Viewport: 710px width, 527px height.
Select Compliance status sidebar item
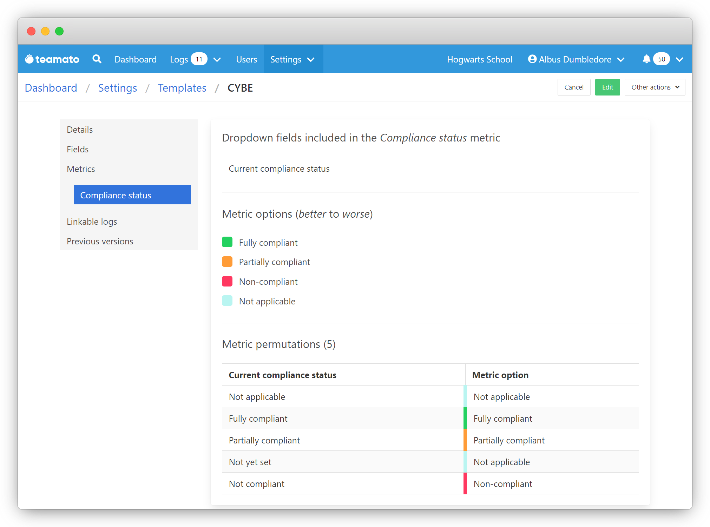132,195
